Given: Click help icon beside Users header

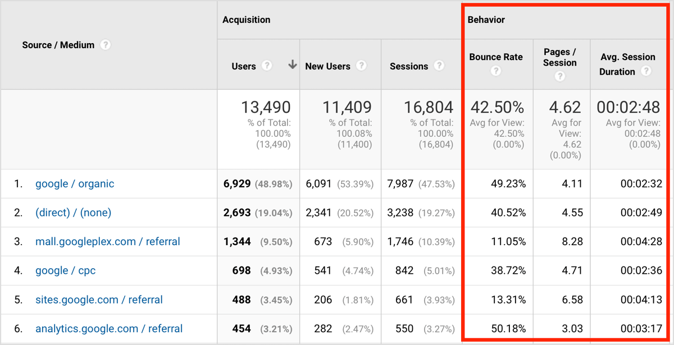Looking at the screenshot, I should pos(267,66).
